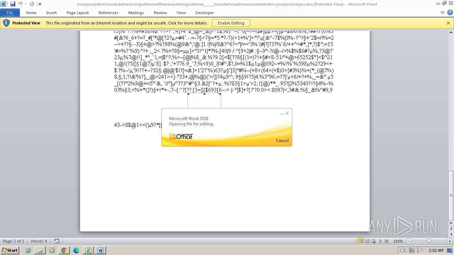This screenshot has width=454, height=255.
Task: Launch Google Chrome from taskbar
Action: click(64, 250)
